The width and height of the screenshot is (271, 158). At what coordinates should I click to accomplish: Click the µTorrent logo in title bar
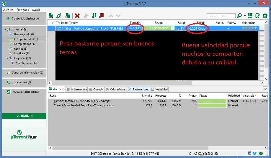pos(4,3)
